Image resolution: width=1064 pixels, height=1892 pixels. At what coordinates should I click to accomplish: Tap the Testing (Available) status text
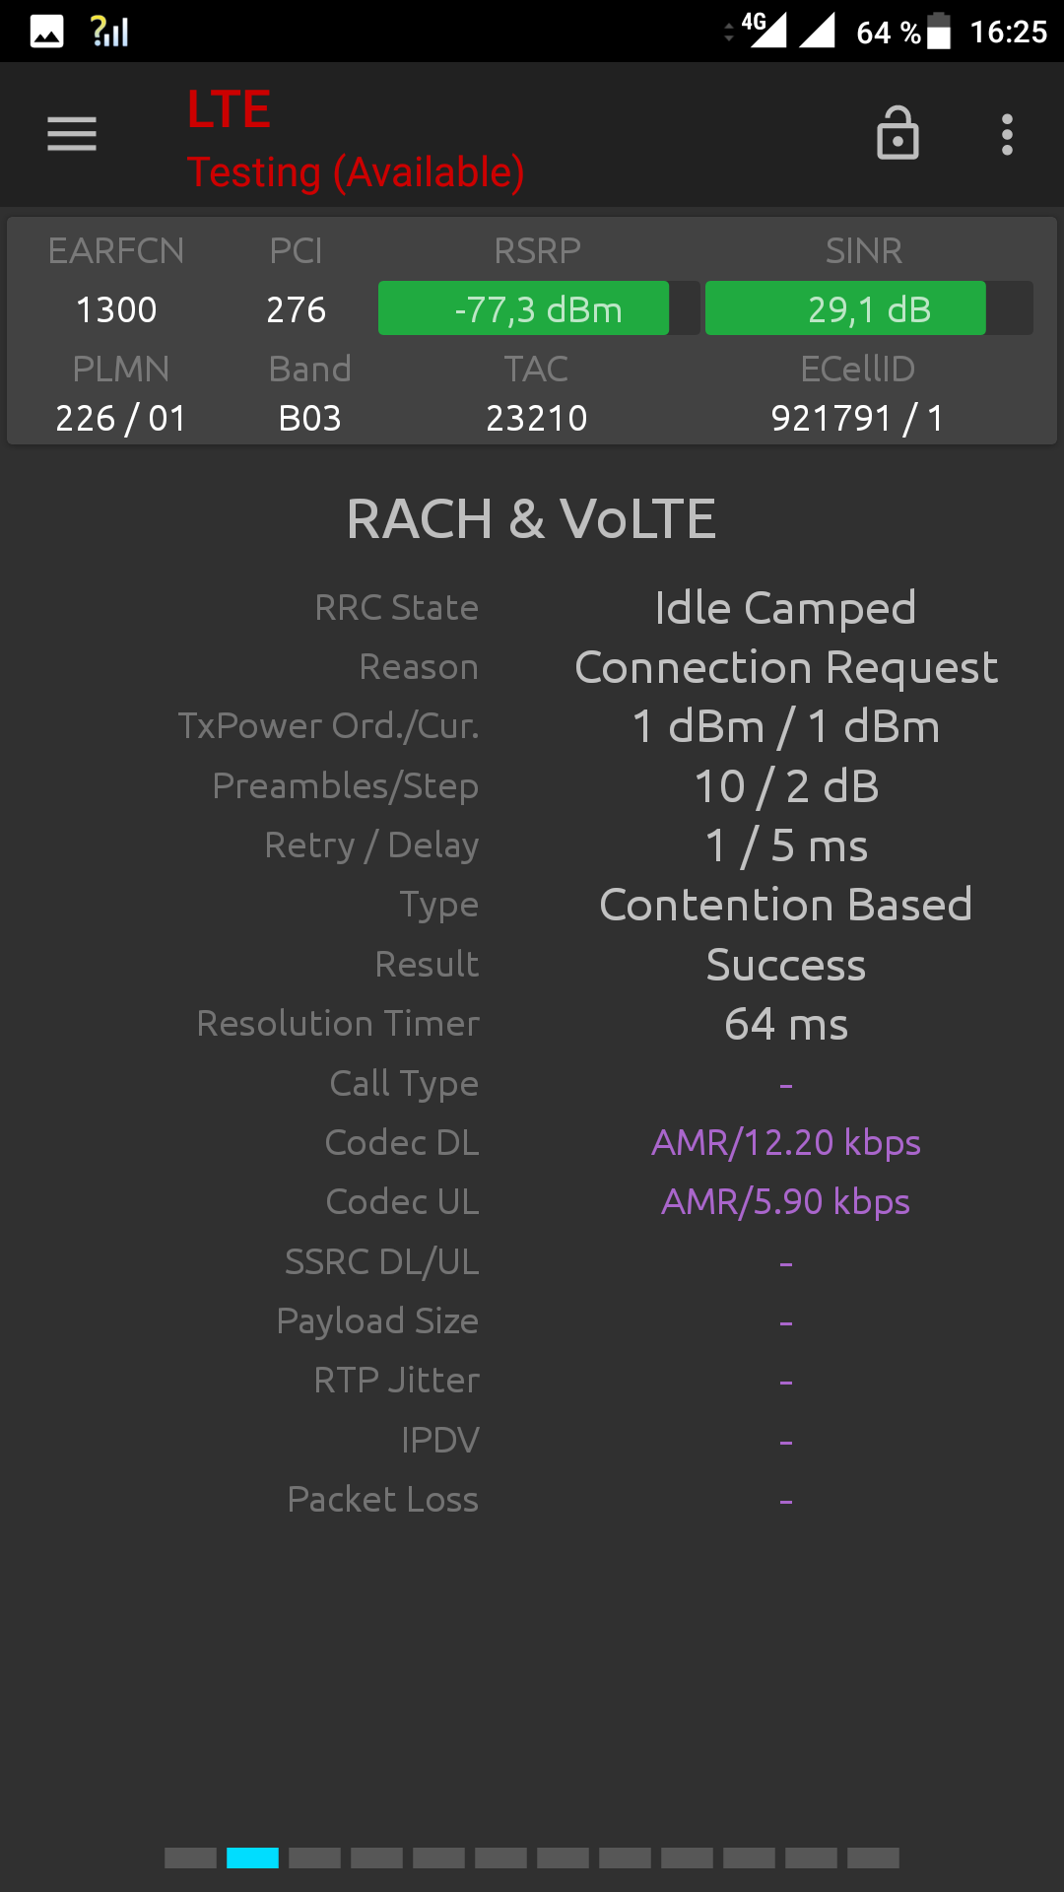tap(356, 172)
